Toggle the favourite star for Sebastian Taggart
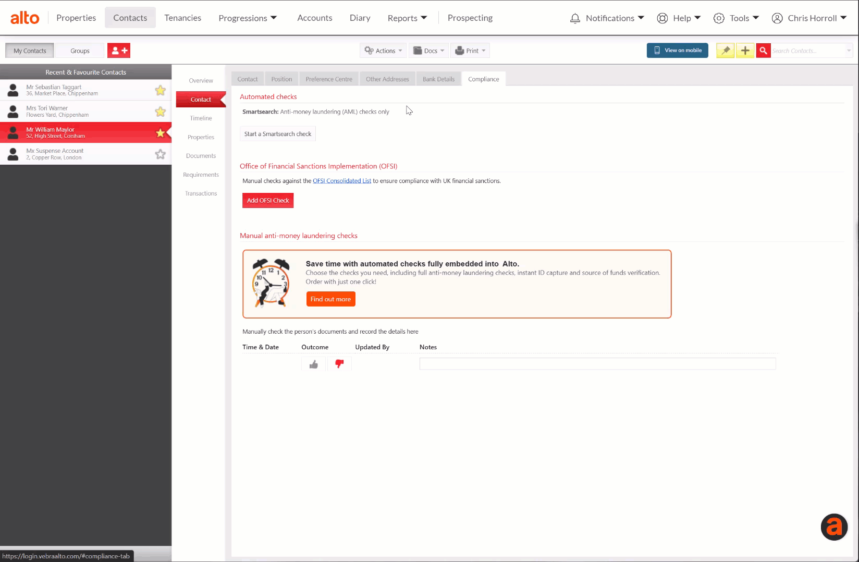Viewport: 859px width, 562px height. point(160,90)
